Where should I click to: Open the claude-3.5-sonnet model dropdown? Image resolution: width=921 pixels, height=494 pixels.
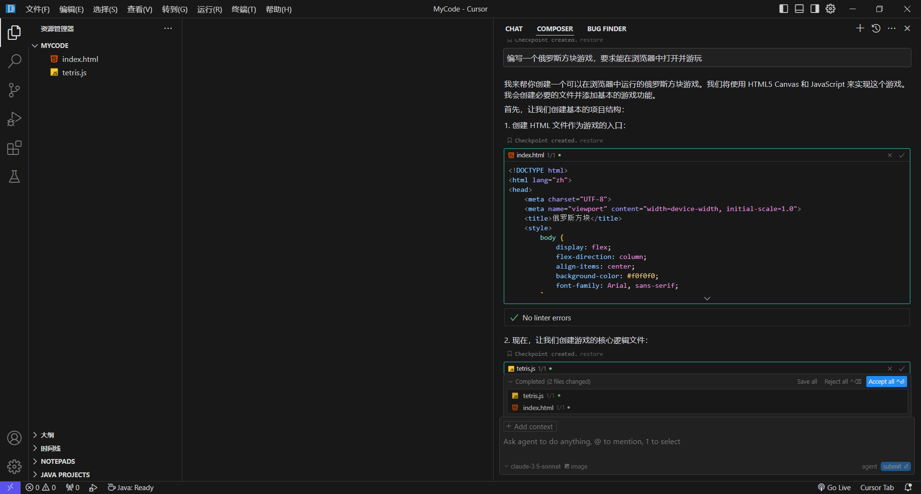(532, 467)
